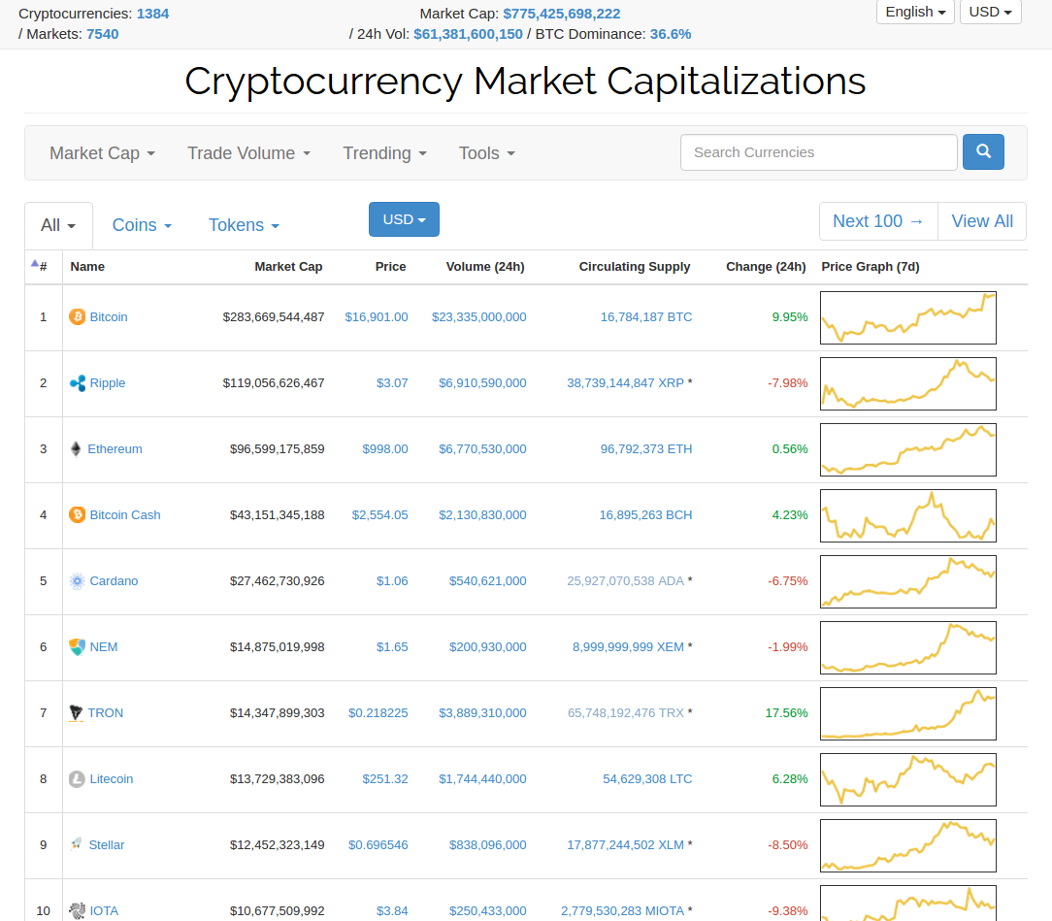
Task: Click the TRON logo icon
Action: pos(76,712)
